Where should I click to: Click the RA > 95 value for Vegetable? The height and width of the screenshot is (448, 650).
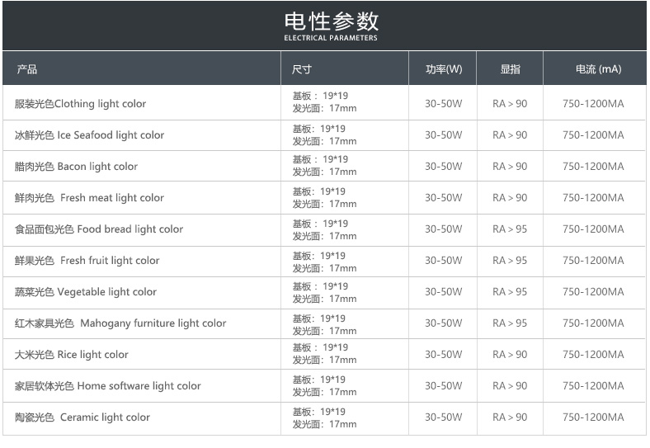coord(510,292)
